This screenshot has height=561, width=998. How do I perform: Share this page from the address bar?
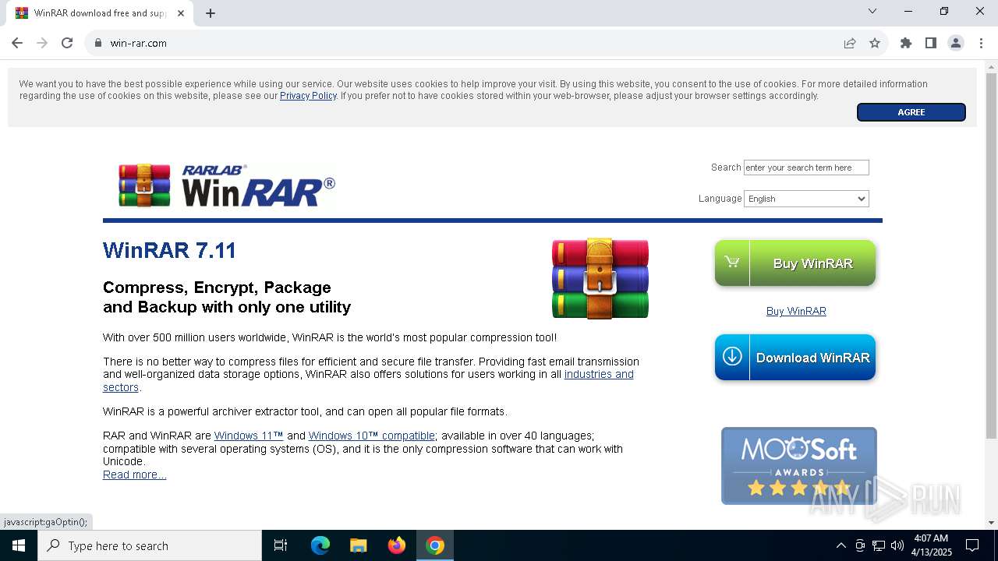pyautogui.click(x=850, y=43)
